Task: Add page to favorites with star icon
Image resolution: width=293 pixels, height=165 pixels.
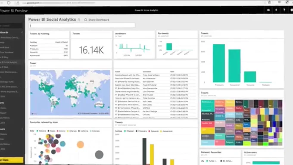Action: point(269,2)
